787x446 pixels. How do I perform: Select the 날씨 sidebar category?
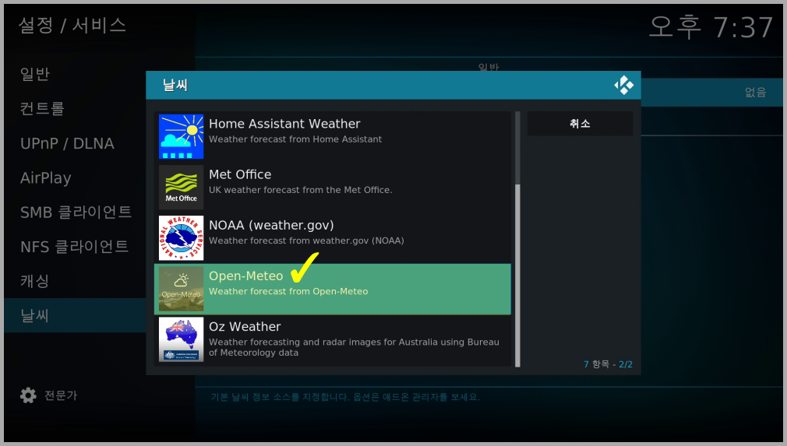(75, 315)
